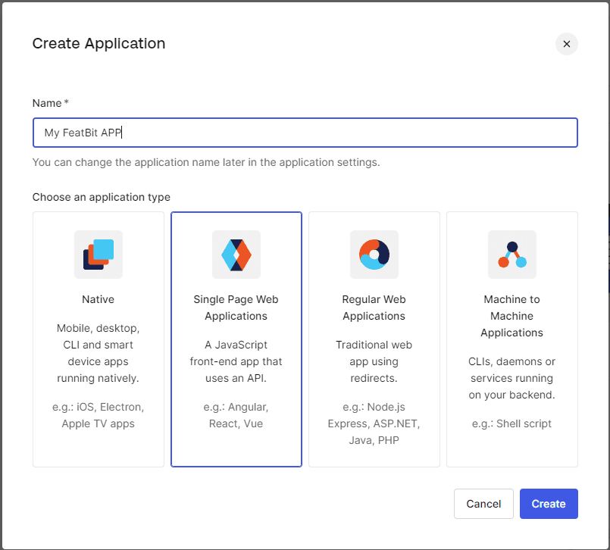Click the Create Application dialog title
610x550 pixels.
pos(99,44)
